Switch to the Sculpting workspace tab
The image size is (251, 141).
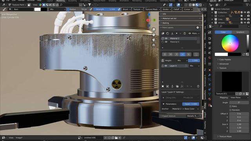[x=72, y=1]
